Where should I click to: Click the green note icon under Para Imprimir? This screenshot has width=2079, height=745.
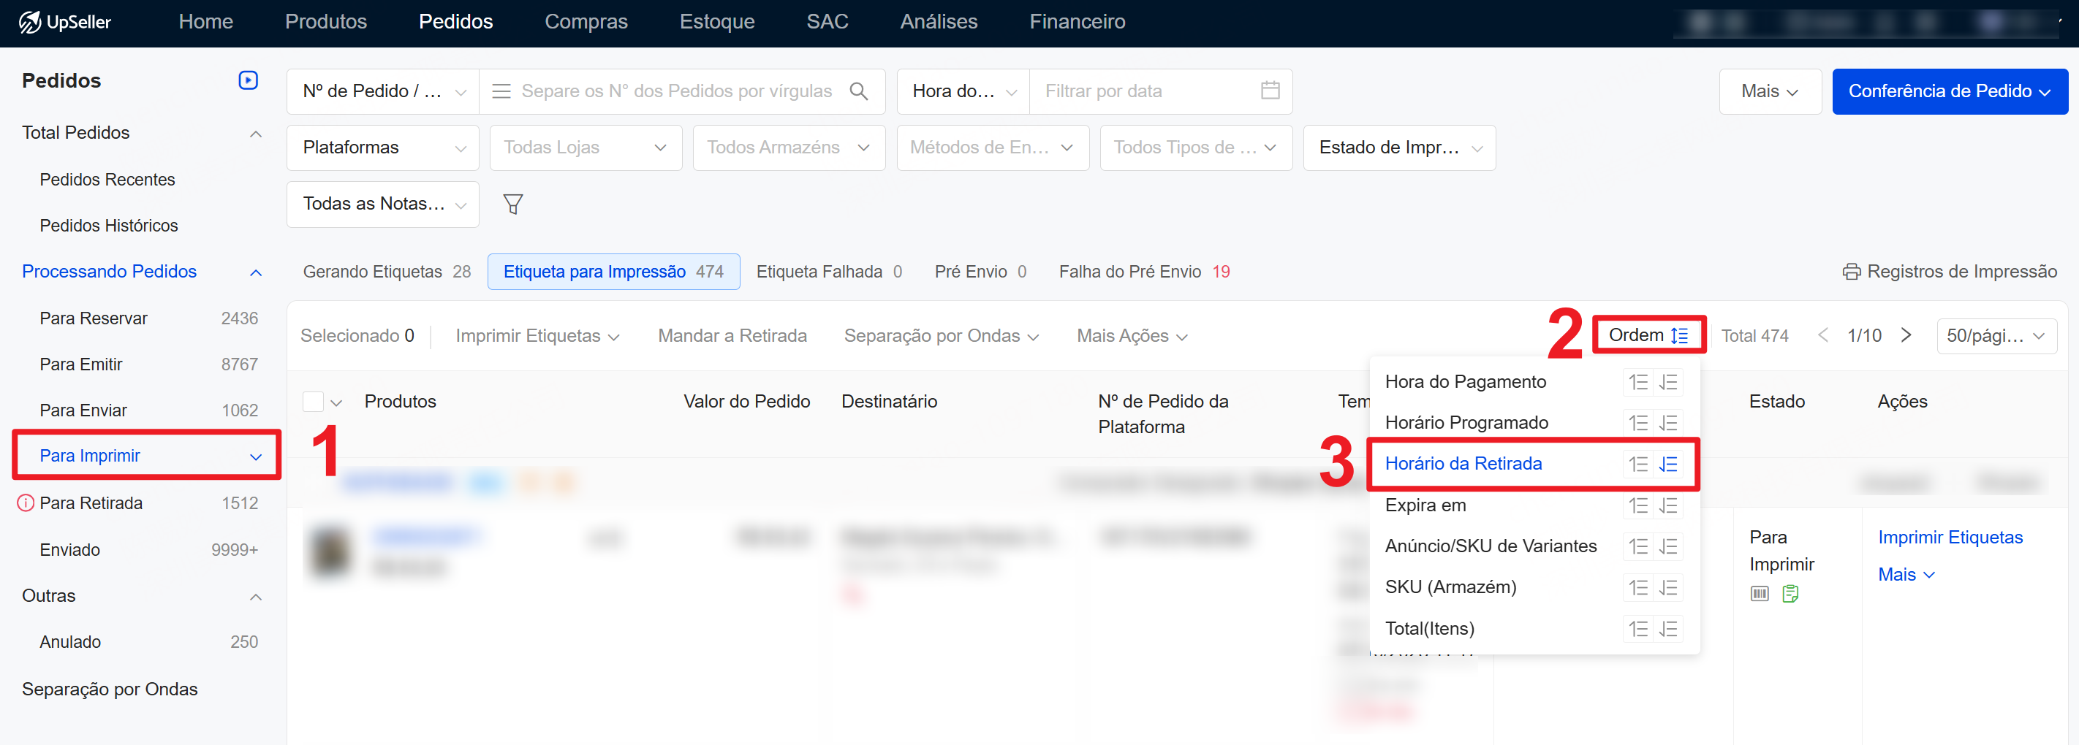click(x=1790, y=595)
